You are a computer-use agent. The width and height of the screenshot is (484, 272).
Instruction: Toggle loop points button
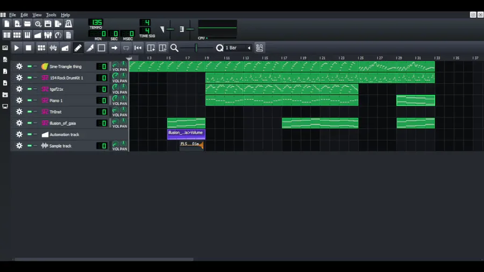coord(126,48)
